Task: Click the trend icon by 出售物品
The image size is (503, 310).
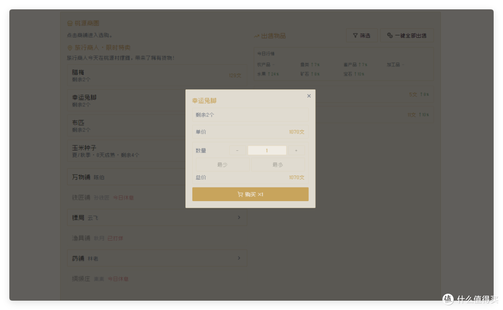Action: [x=257, y=36]
